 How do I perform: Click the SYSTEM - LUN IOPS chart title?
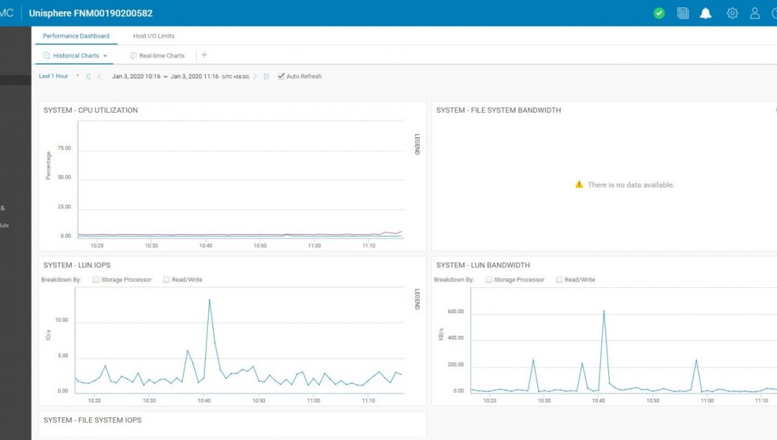pyautogui.click(x=77, y=265)
